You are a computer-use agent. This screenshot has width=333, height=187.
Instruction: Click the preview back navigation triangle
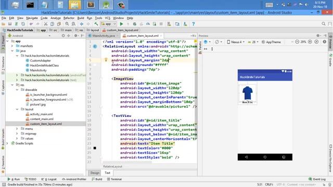tap(246, 157)
